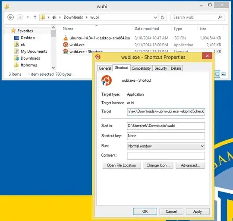Viewport: 233px width, 221px height.
Task: Expand chevron after Downloads breadcrumb
Action: click(x=86, y=17)
